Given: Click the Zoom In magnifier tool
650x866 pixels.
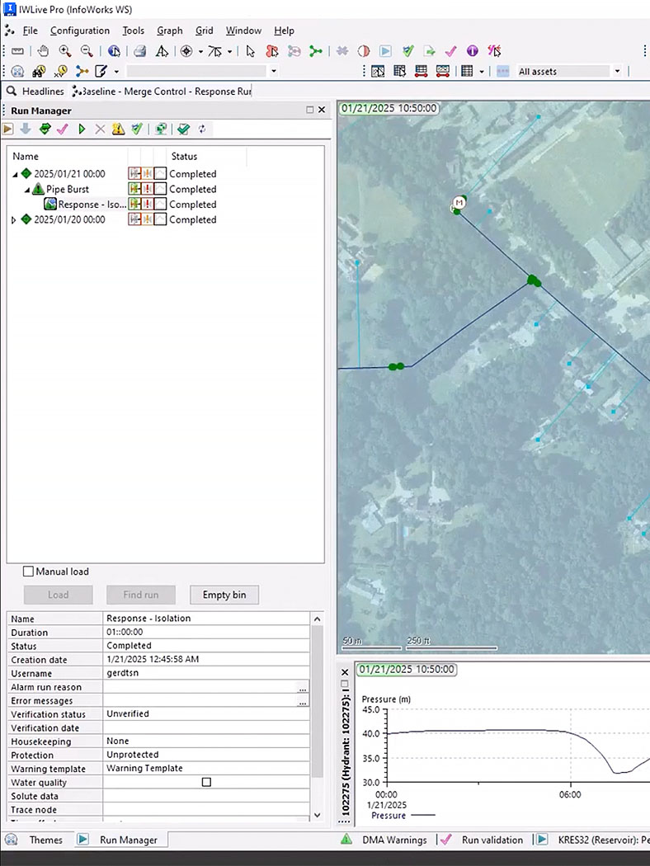Looking at the screenshot, I should [x=64, y=51].
